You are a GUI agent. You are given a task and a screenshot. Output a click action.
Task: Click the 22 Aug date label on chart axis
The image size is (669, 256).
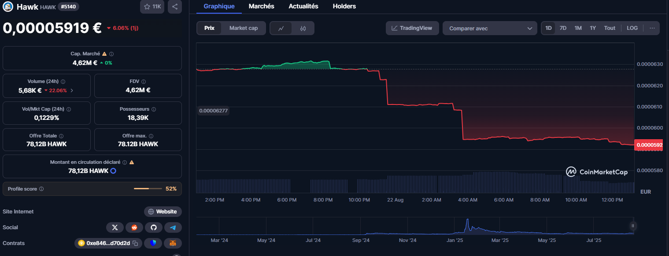pyautogui.click(x=395, y=200)
